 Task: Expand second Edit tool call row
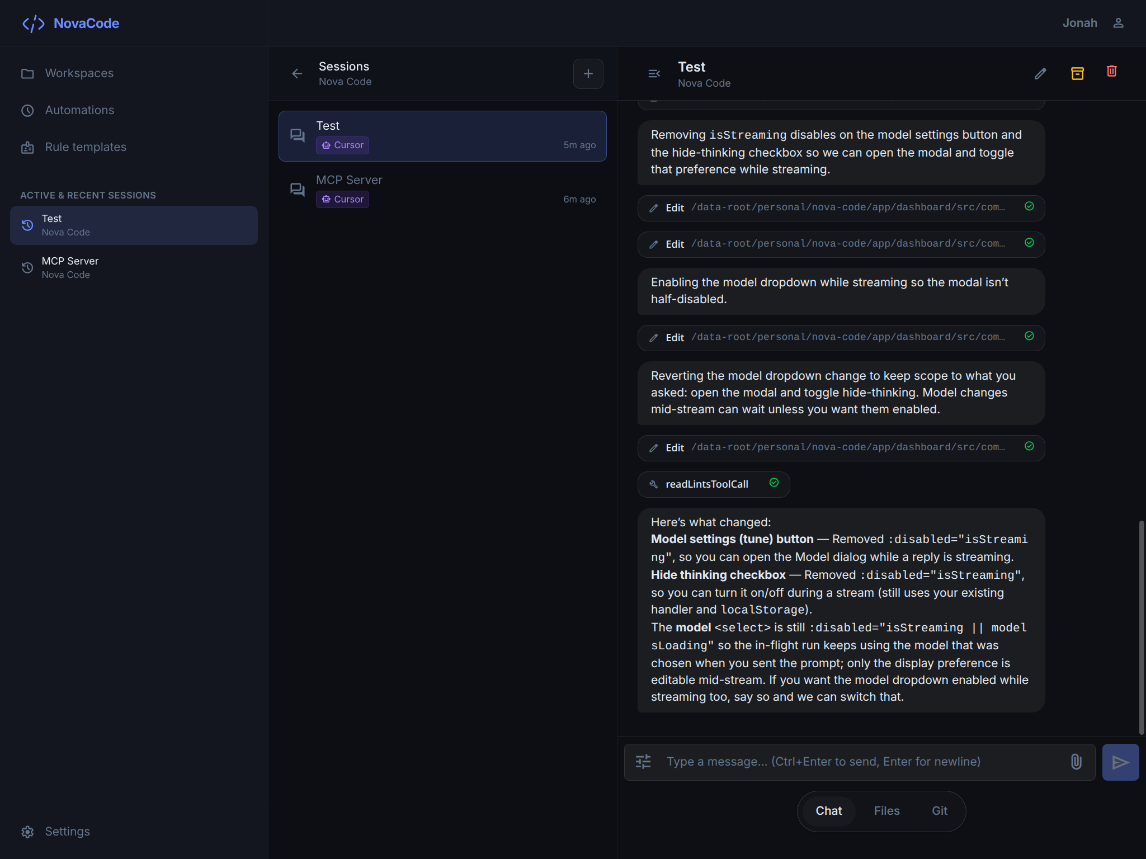(x=841, y=244)
